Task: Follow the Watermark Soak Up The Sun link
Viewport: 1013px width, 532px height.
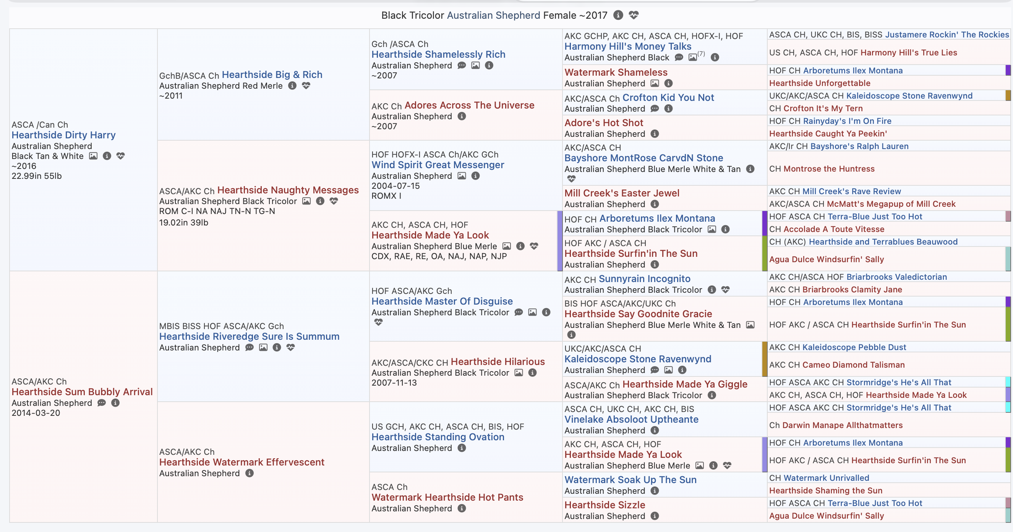Action: coord(631,480)
